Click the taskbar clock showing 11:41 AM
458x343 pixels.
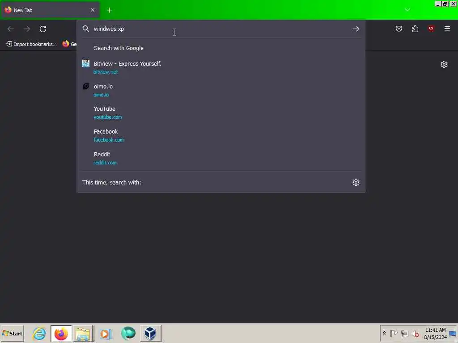(x=435, y=333)
